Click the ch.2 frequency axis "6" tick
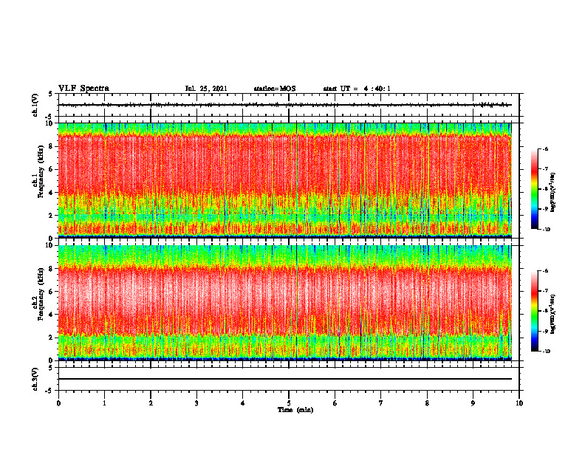Image resolution: width=585 pixels, height=452 pixels. pyautogui.click(x=52, y=291)
